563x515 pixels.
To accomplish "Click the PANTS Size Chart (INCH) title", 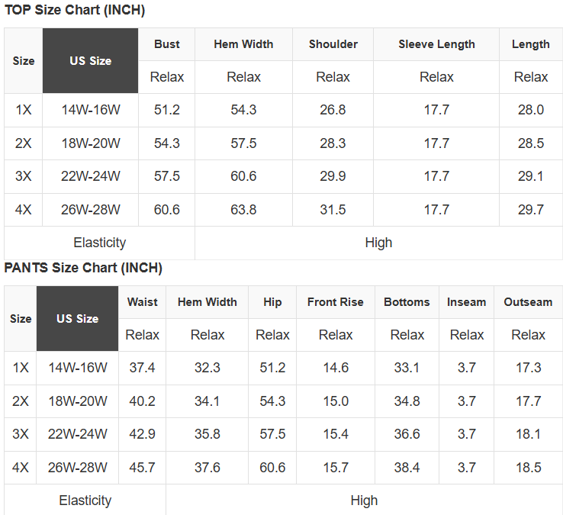I will (83, 268).
